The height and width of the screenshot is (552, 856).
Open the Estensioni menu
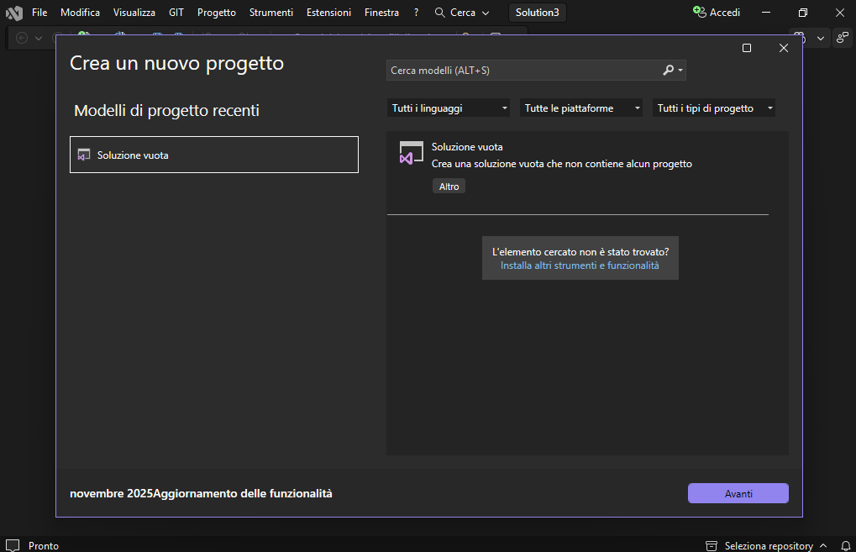[x=328, y=13]
